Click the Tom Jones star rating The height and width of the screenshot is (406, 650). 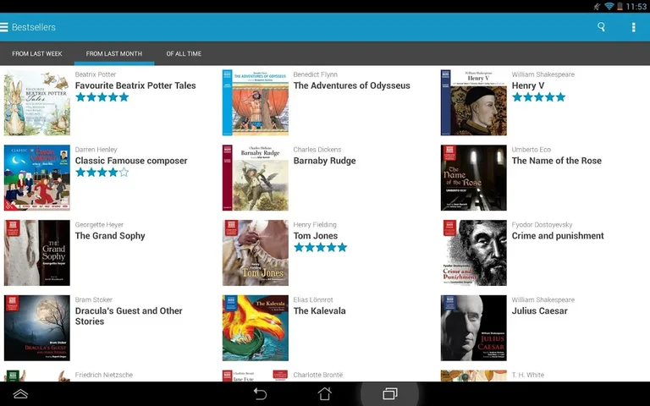[x=320, y=247]
